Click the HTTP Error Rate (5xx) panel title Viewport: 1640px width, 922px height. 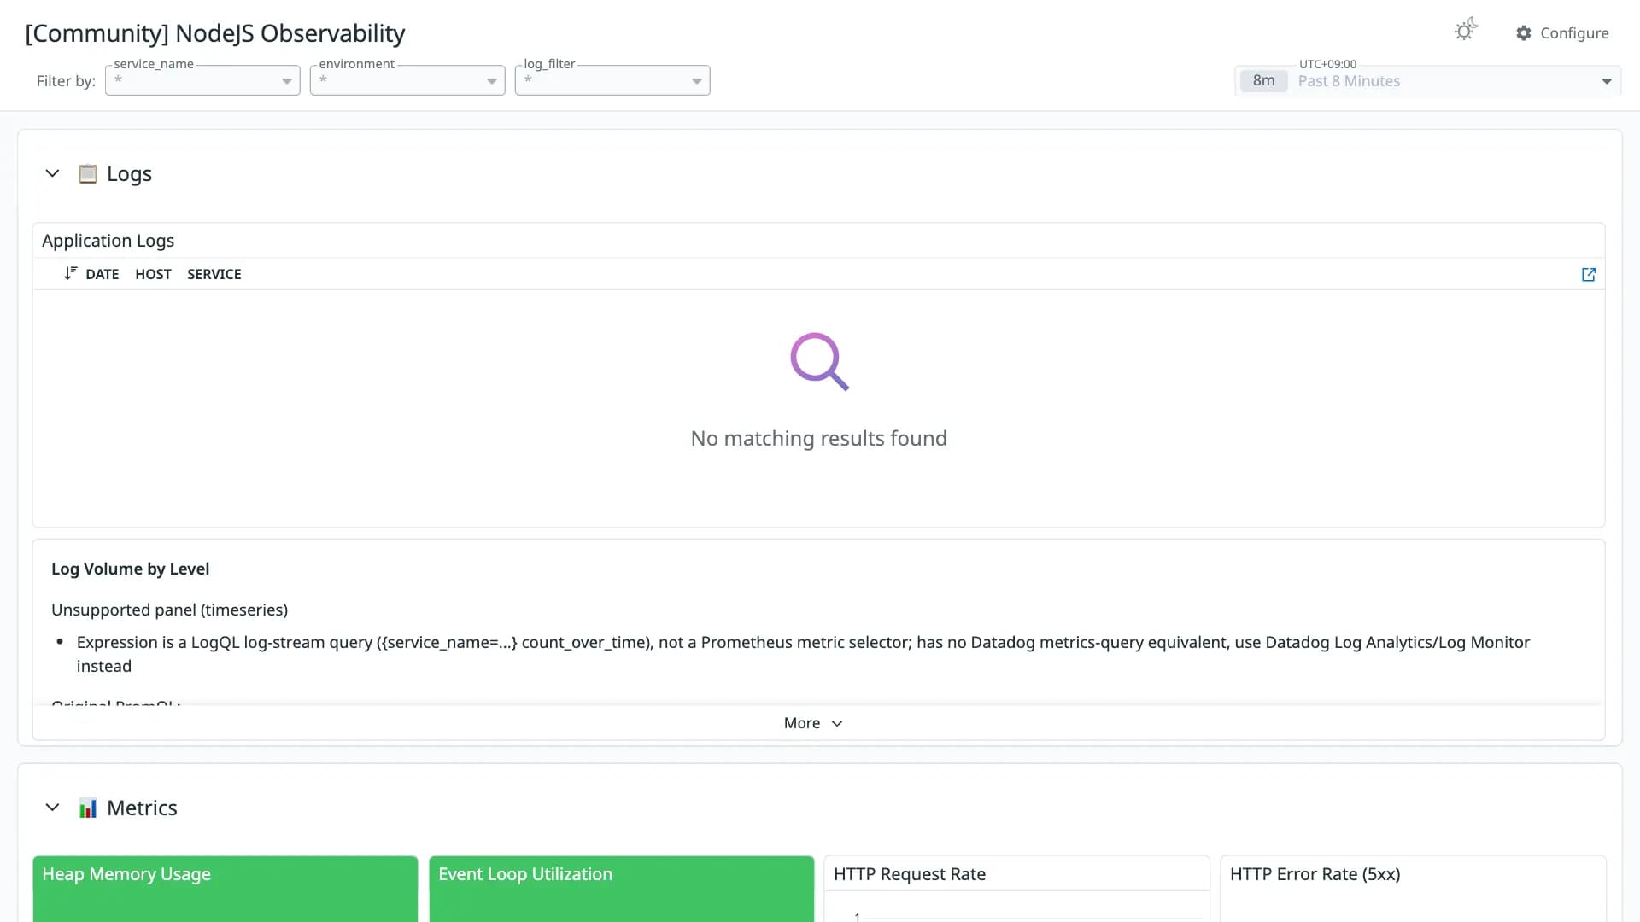coord(1315,874)
